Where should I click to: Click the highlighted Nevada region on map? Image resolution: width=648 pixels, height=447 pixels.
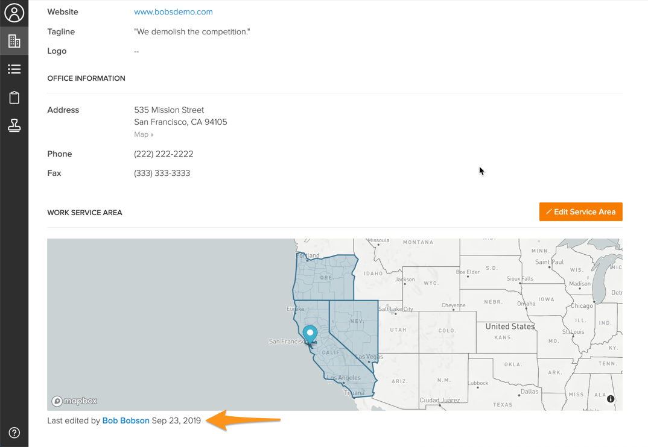click(x=355, y=325)
